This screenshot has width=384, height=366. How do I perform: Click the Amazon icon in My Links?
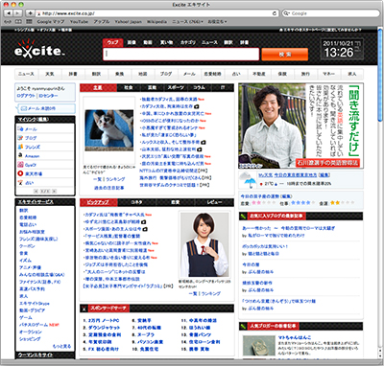pos(20,156)
